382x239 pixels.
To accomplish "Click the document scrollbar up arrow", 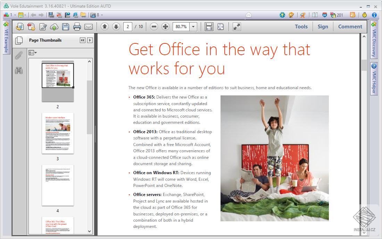I will click(x=364, y=36).
